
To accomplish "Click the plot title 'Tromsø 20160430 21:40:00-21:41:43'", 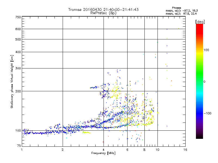I will click(x=103, y=10).
